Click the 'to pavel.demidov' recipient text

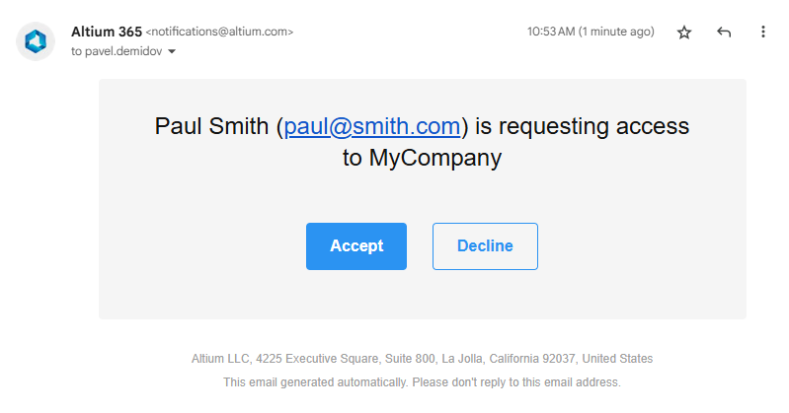117,51
